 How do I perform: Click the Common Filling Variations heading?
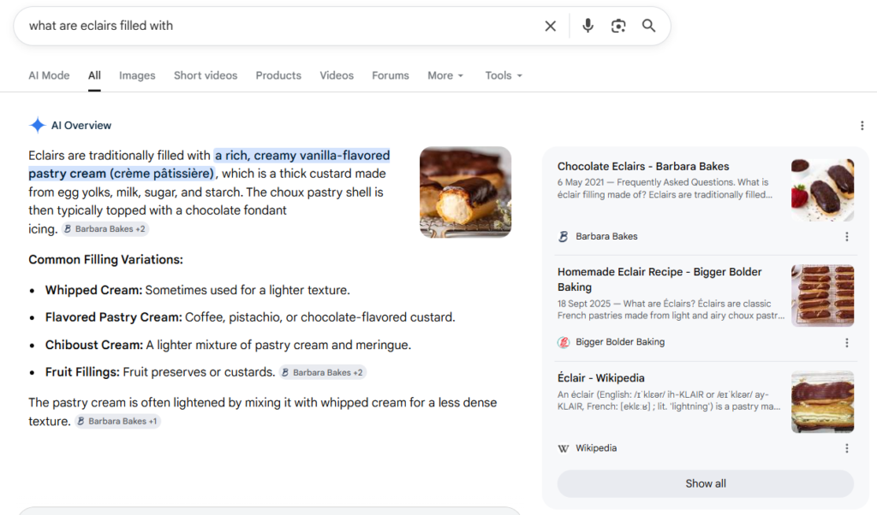[105, 260]
